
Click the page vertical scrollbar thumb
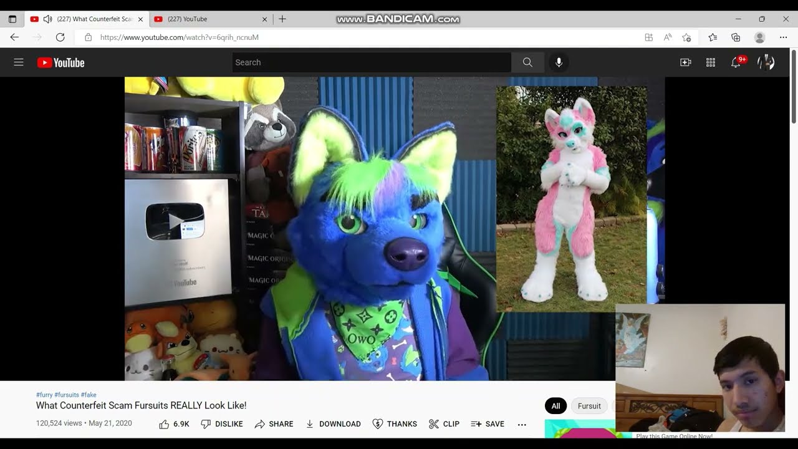click(794, 86)
